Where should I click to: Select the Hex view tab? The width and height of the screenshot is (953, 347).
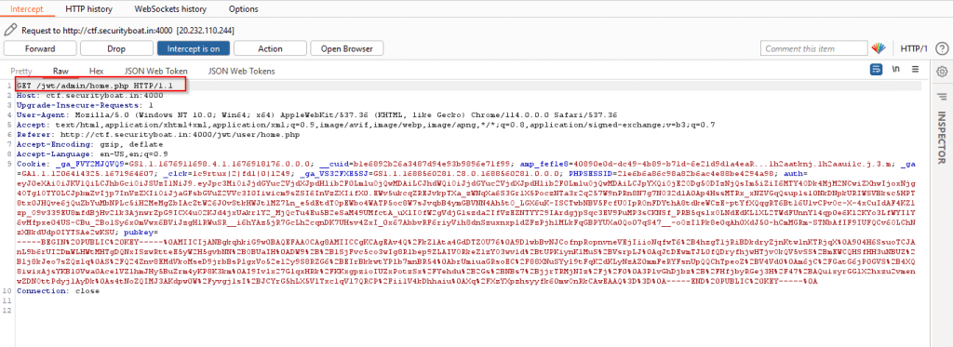pyautogui.click(x=97, y=71)
